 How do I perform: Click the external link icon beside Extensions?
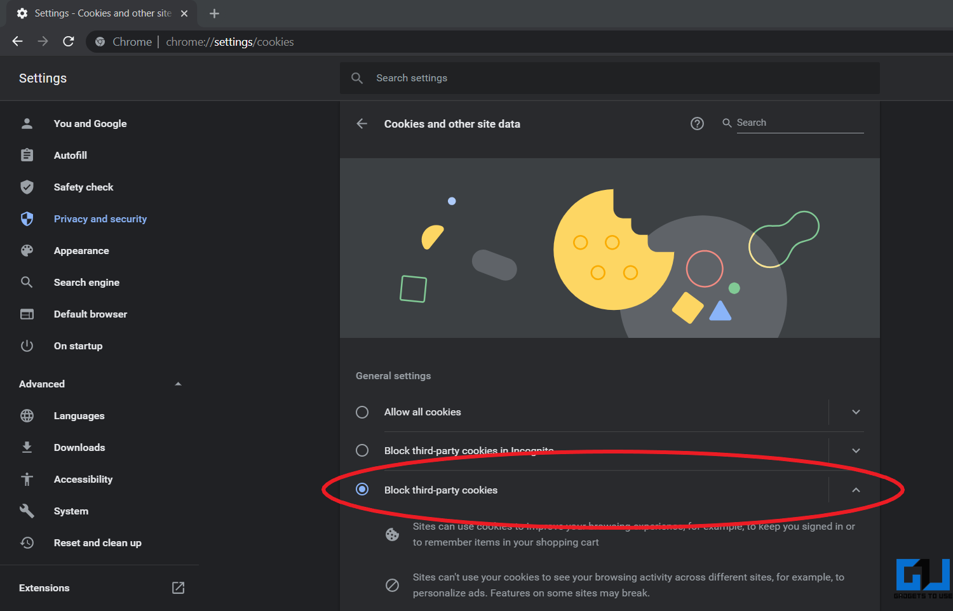tap(179, 588)
